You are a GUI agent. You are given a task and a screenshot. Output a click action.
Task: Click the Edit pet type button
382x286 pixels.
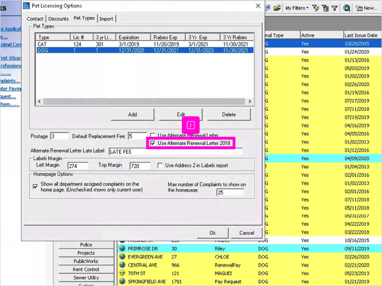coord(181,115)
